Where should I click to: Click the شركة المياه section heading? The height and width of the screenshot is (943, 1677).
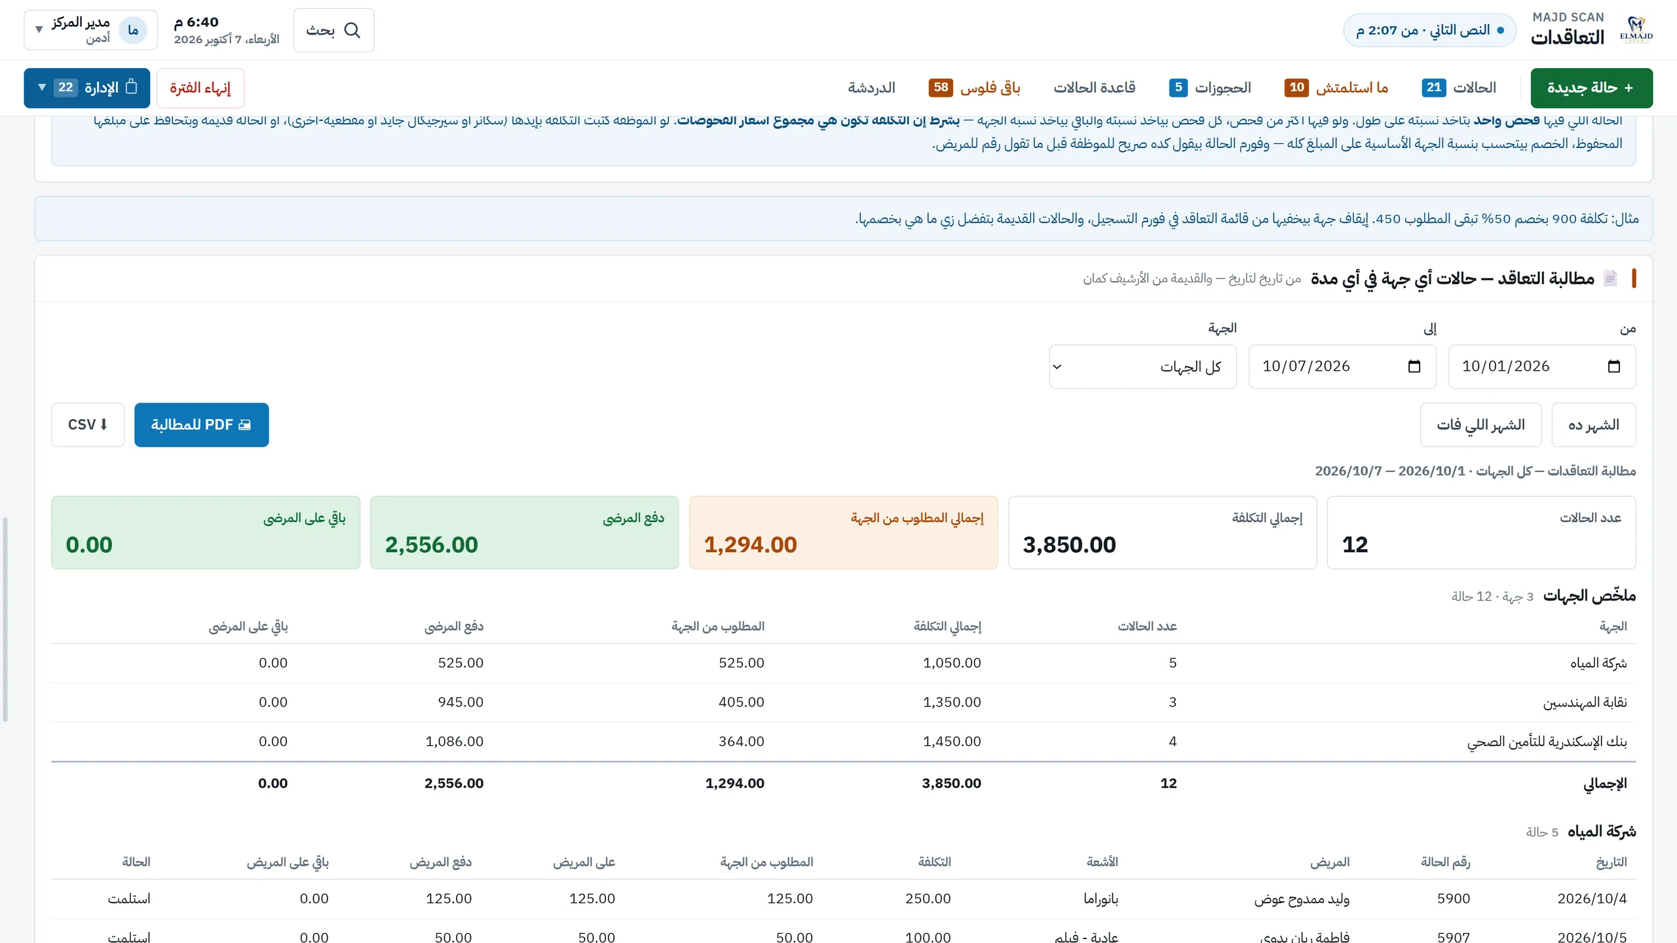click(1602, 832)
